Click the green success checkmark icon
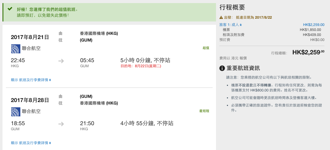This screenshot has height=150, width=330. pos(10,9)
